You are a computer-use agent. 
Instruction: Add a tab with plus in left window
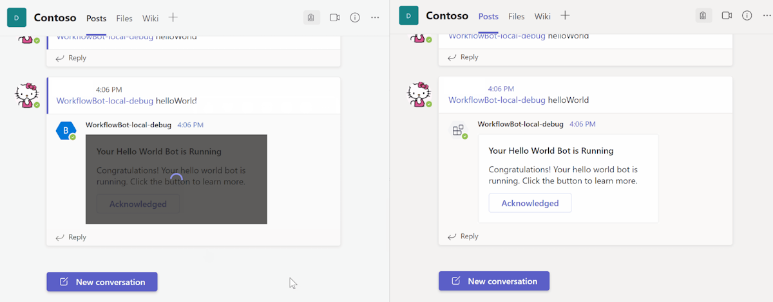(173, 17)
